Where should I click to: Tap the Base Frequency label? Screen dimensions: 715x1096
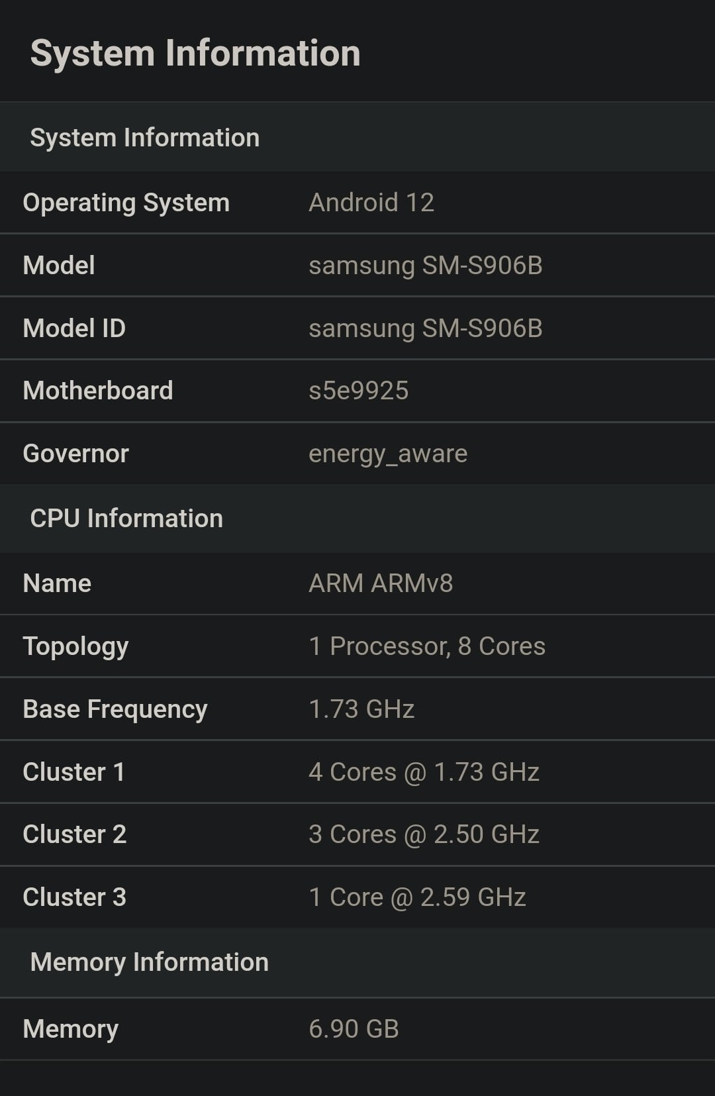[115, 709]
